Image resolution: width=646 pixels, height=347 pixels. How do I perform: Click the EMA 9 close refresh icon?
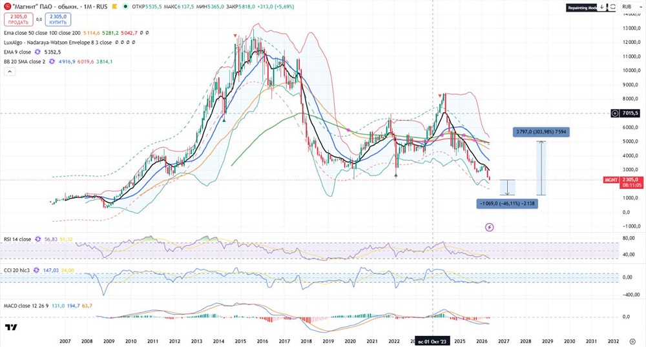click(38, 52)
